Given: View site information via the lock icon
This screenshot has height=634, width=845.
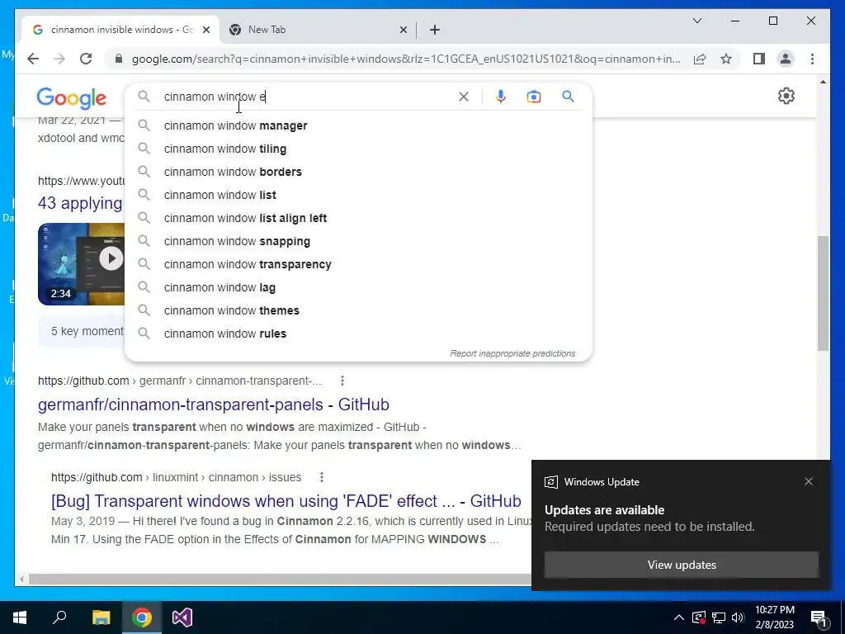Looking at the screenshot, I should [119, 59].
